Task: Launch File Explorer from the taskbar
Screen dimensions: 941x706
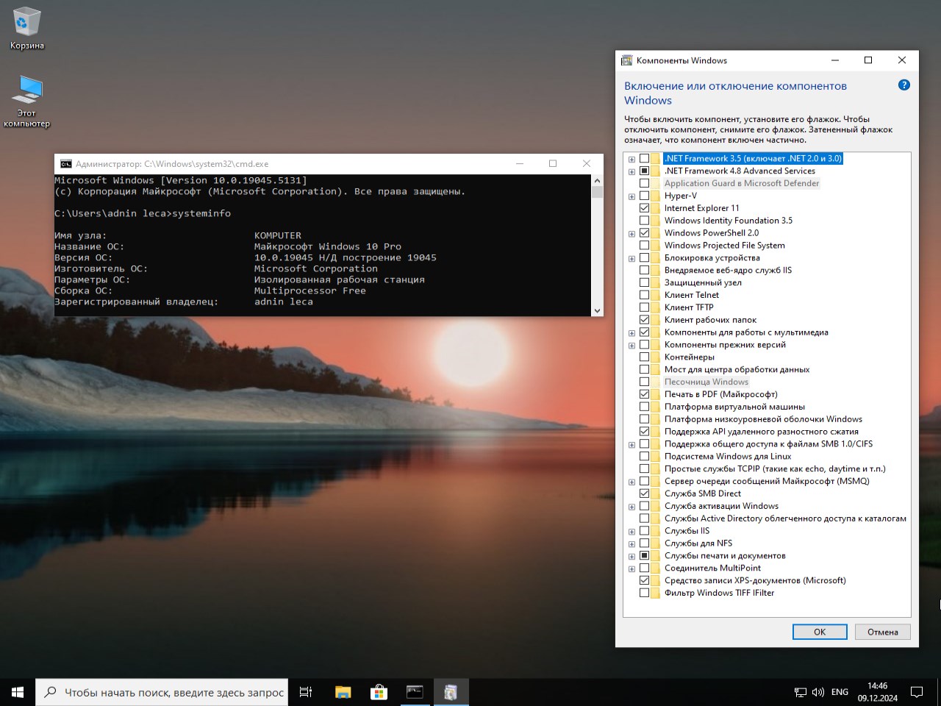Action: pos(343,692)
